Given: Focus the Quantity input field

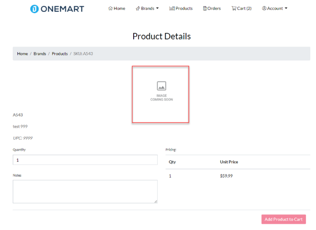Looking at the screenshot, I should click(x=85, y=160).
